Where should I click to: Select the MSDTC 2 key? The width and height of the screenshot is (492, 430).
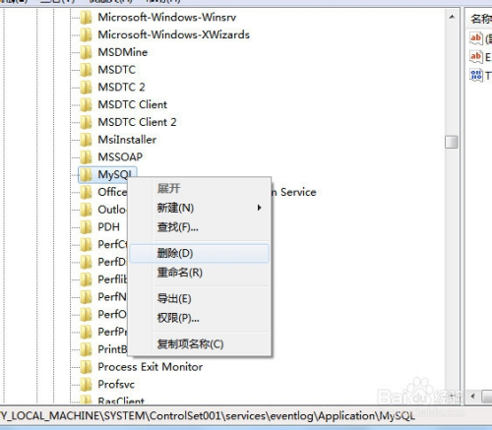pyautogui.click(x=121, y=88)
